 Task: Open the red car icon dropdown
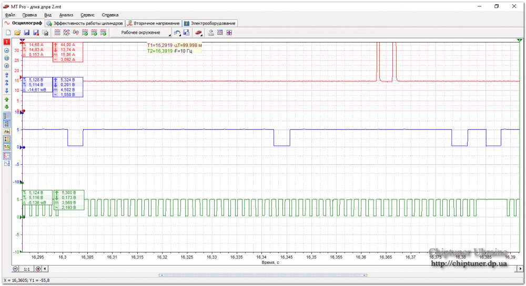tap(199, 33)
